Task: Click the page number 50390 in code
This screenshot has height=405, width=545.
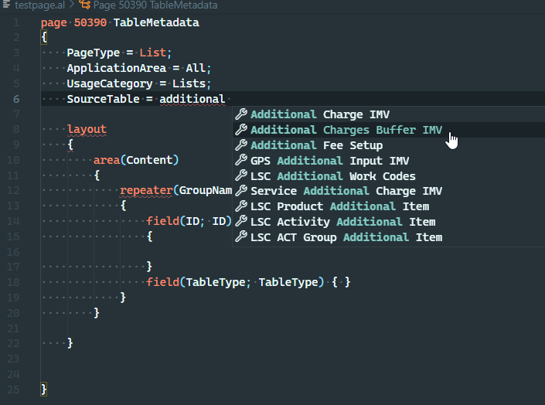Action: [x=90, y=22]
